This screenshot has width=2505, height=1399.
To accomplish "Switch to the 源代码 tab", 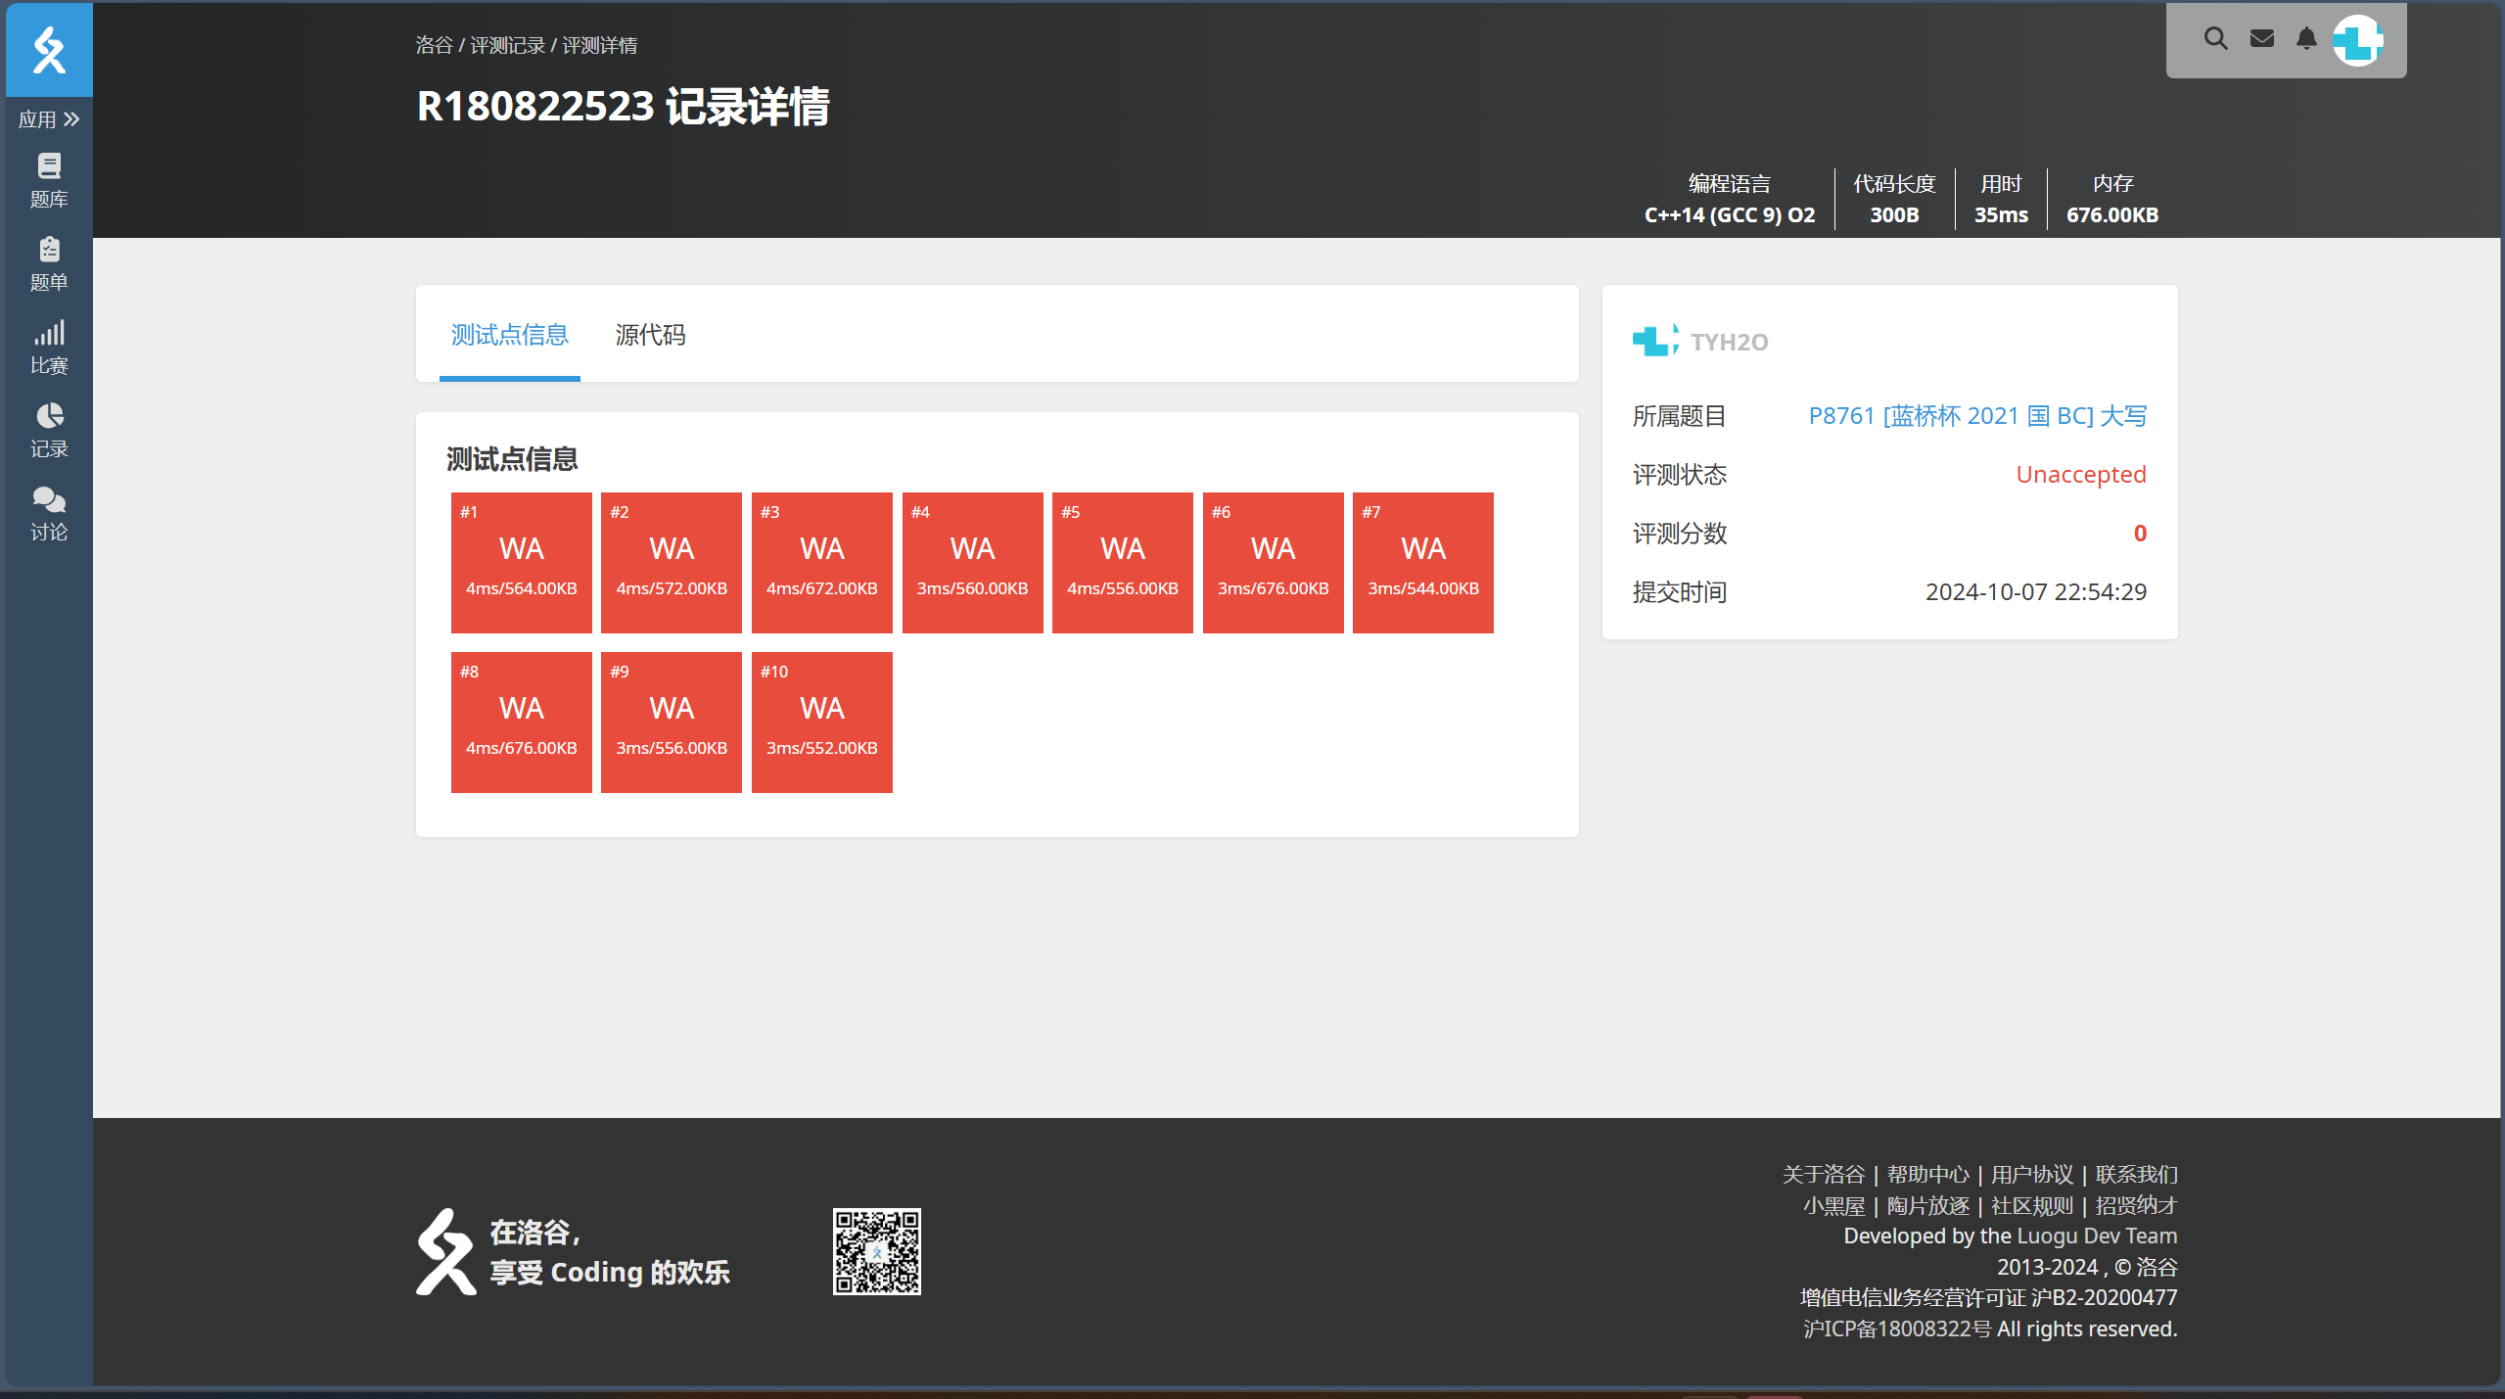I will (650, 335).
